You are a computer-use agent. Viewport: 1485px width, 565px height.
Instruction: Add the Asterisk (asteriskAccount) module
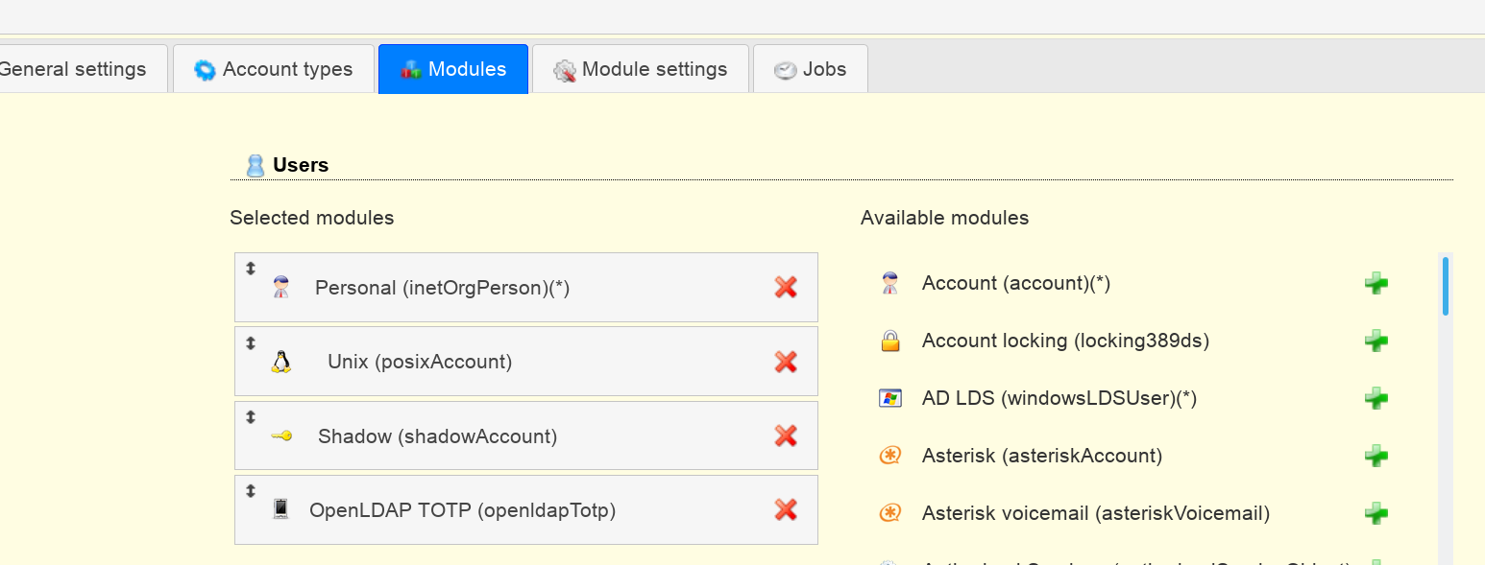click(x=1376, y=456)
